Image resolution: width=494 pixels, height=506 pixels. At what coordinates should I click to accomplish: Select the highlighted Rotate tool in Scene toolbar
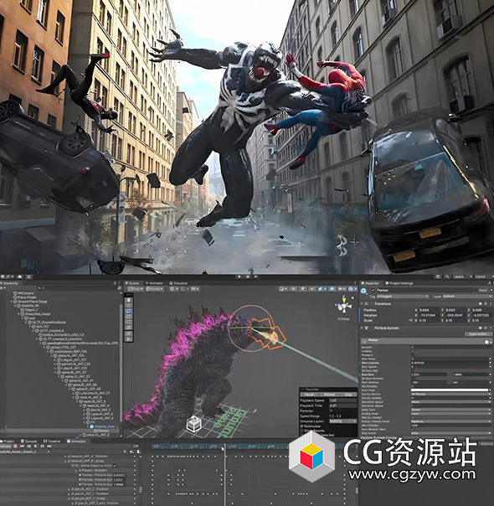point(128,311)
